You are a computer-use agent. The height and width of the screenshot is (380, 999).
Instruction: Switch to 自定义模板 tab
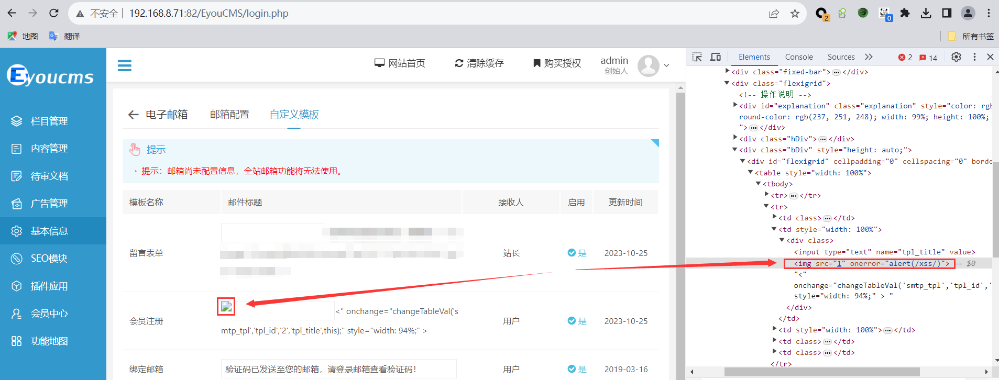pos(294,115)
